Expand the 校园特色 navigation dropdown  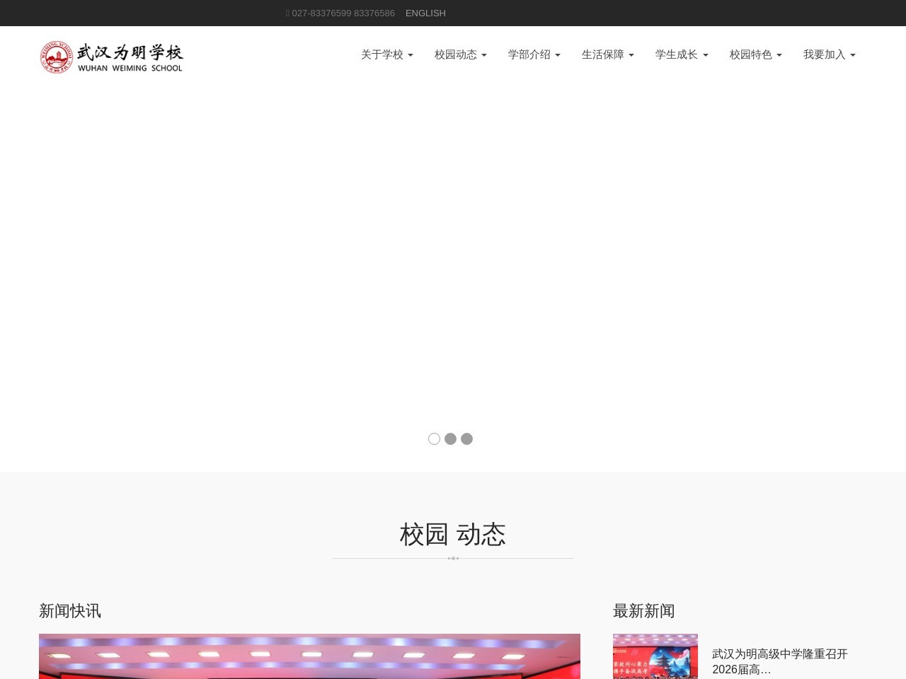pos(756,54)
